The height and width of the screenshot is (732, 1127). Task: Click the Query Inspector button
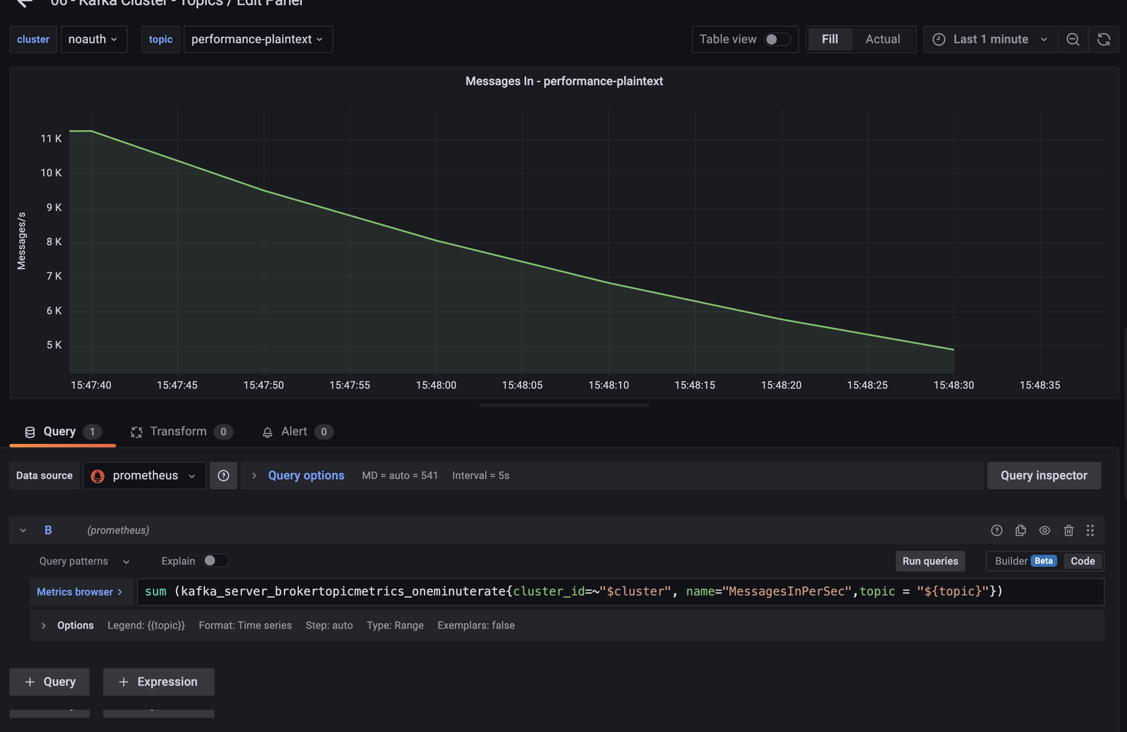coord(1044,475)
